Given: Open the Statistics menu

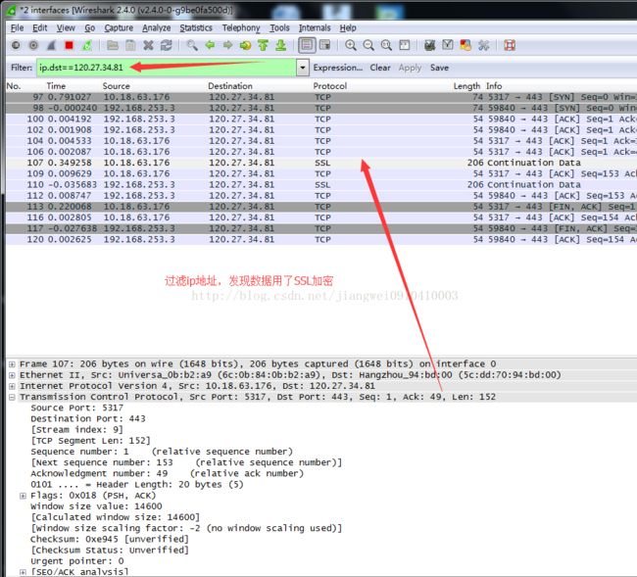Looking at the screenshot, I should coord(196,28).
